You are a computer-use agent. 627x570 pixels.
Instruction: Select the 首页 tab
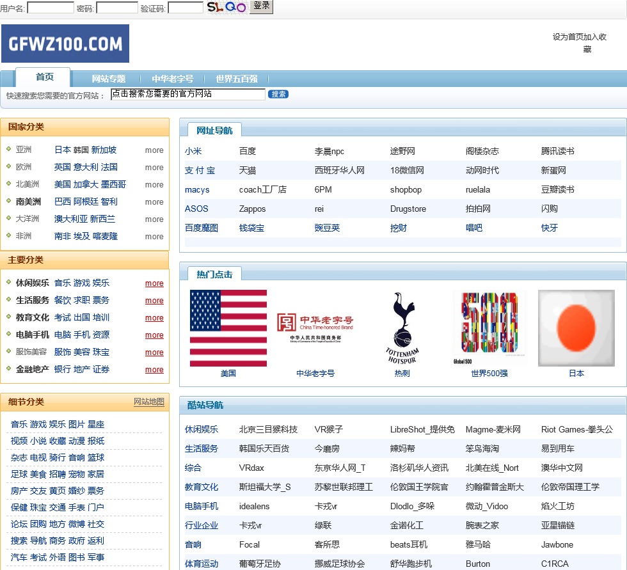[44, 77]
